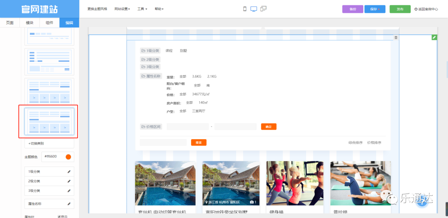Select weight filter 3.6KG
The height and width of the screenshot is (218, 448).
click(x=197, y=77)
